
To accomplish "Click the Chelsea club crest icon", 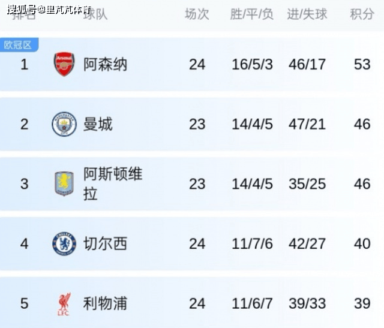I will pyautogui.click(x=64, y=243).
